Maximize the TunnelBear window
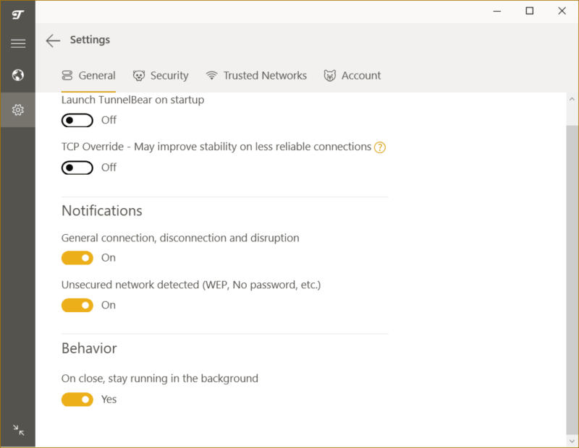This screenshot has height=448, width=579. tap(530, 11)
